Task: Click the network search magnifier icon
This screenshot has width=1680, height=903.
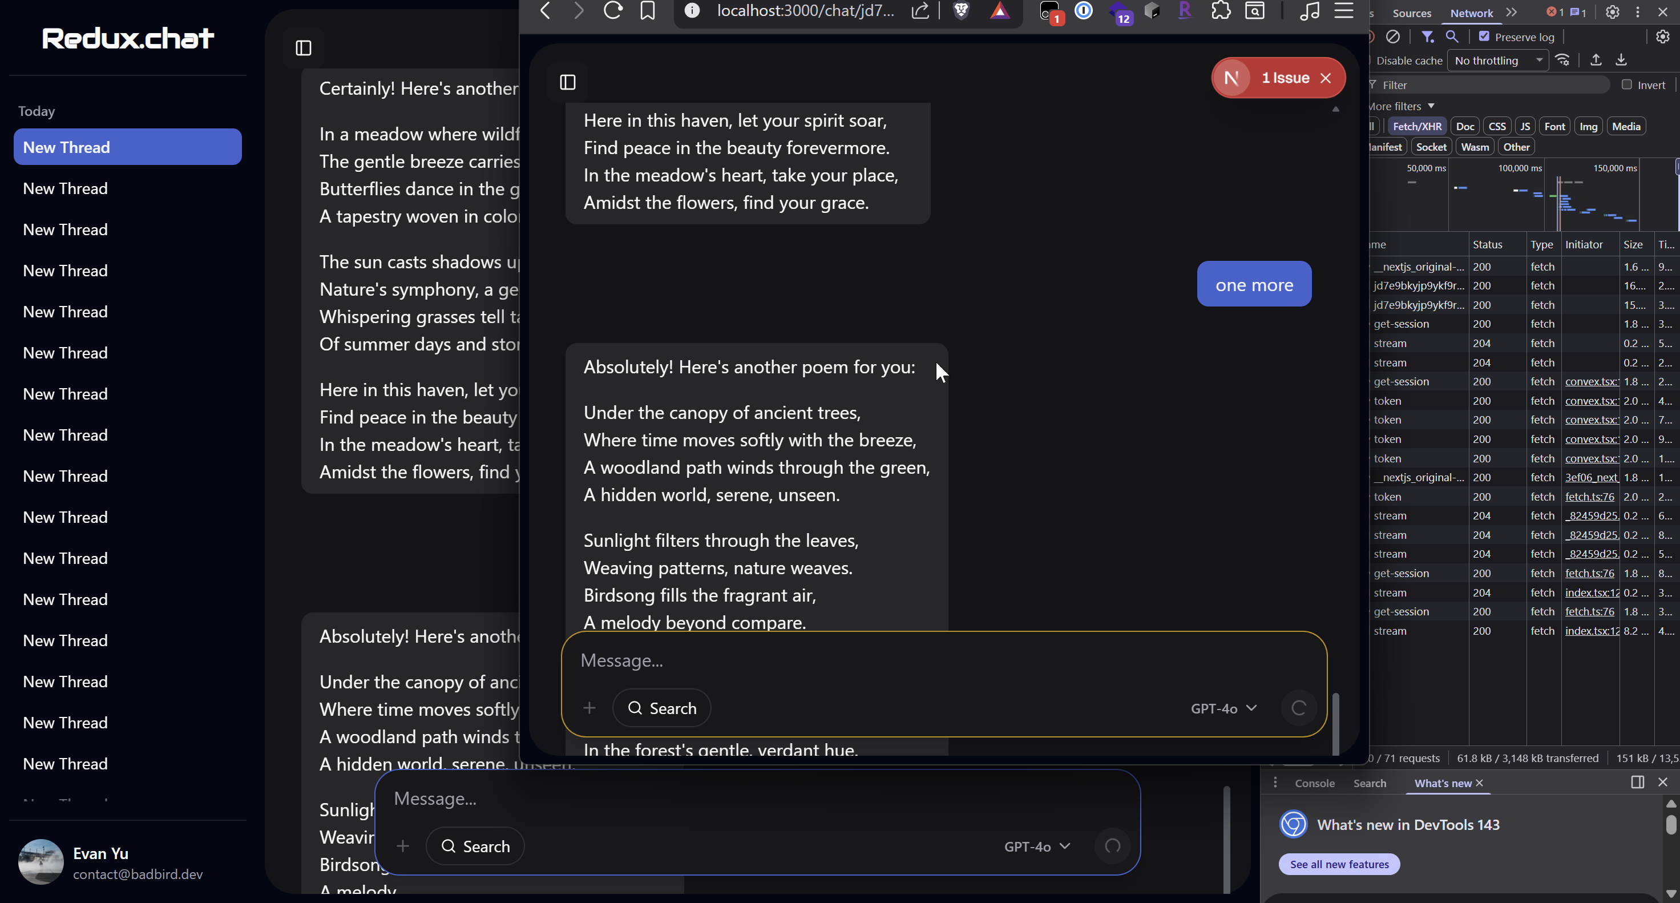Action: [x=1452, y=37]
